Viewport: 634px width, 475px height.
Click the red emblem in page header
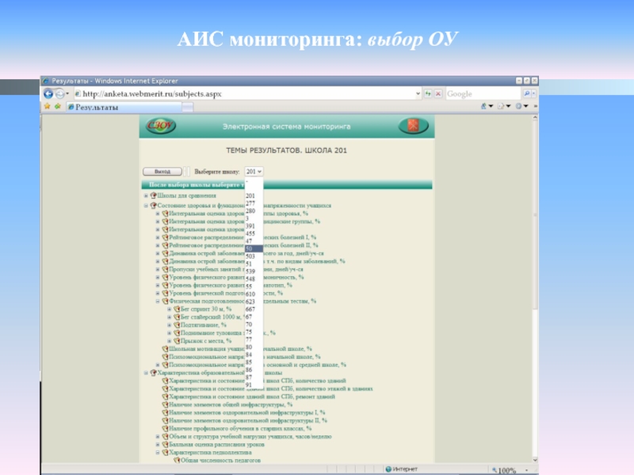413,126
